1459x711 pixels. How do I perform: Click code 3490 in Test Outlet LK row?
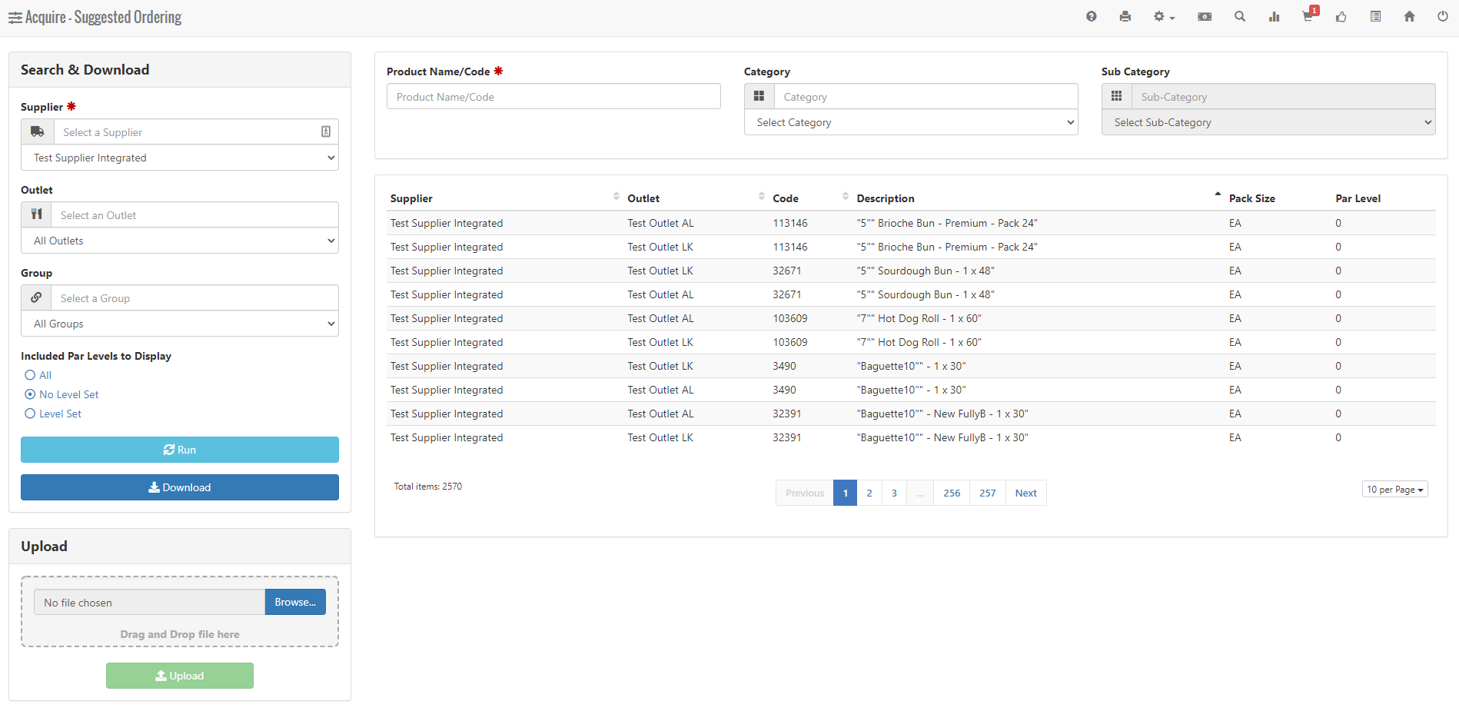pos(784,366)
